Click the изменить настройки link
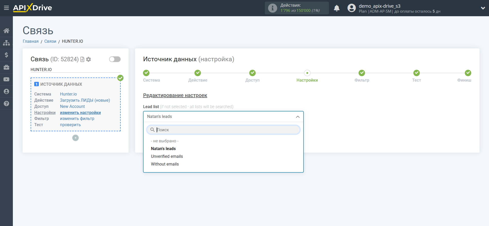This screenshot has width=489, height=226. [80, 113]
